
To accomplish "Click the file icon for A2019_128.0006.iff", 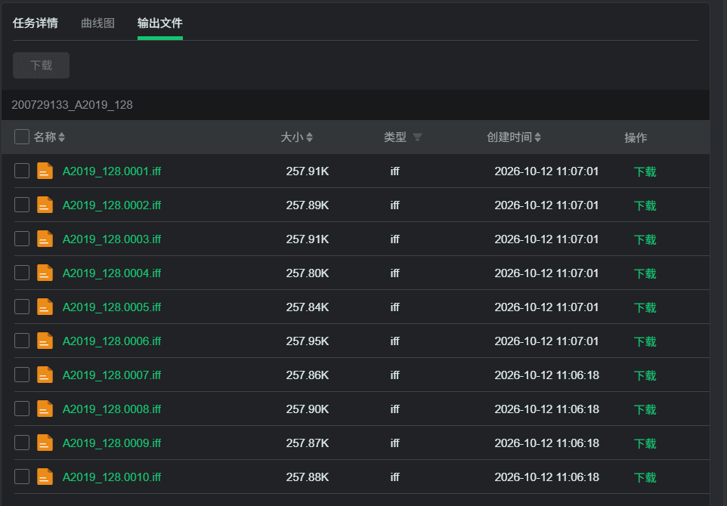I will (x=45, y=341).
